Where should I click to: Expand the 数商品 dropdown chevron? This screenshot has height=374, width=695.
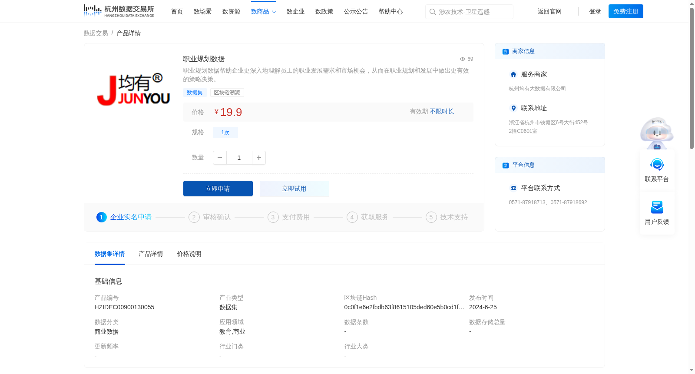click(x=274, y=12)
